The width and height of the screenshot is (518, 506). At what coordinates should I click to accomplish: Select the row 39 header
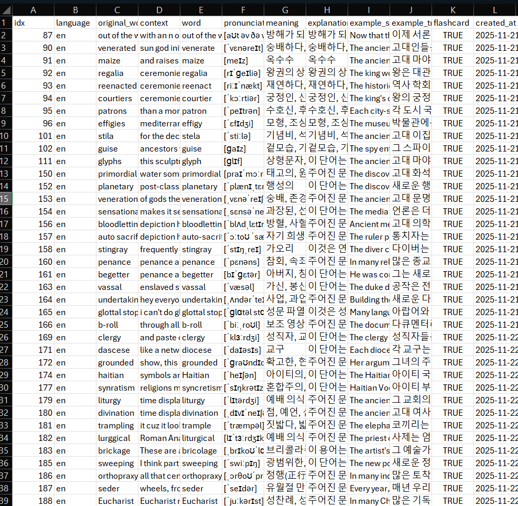[x=6, y=501]
